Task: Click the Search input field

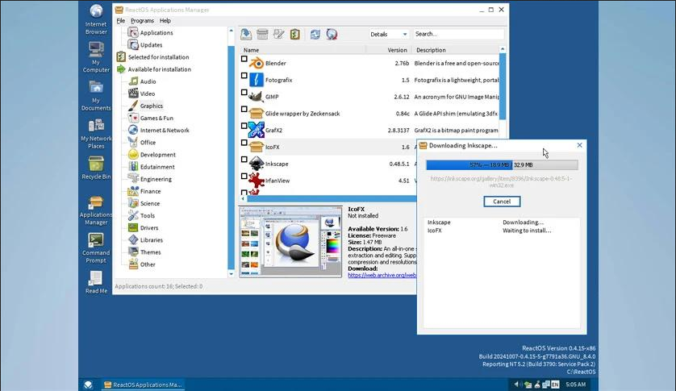Action: (457, 34)
